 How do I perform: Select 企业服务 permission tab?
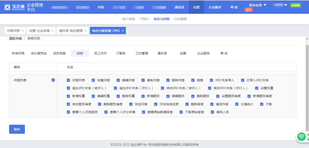point(204,53)
